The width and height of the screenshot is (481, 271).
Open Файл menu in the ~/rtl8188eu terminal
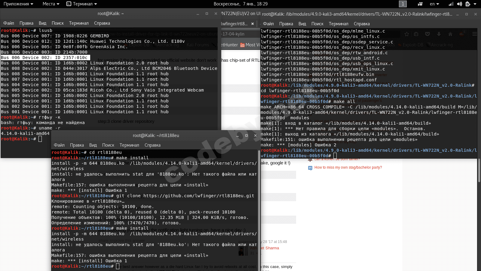pos(59,145)
